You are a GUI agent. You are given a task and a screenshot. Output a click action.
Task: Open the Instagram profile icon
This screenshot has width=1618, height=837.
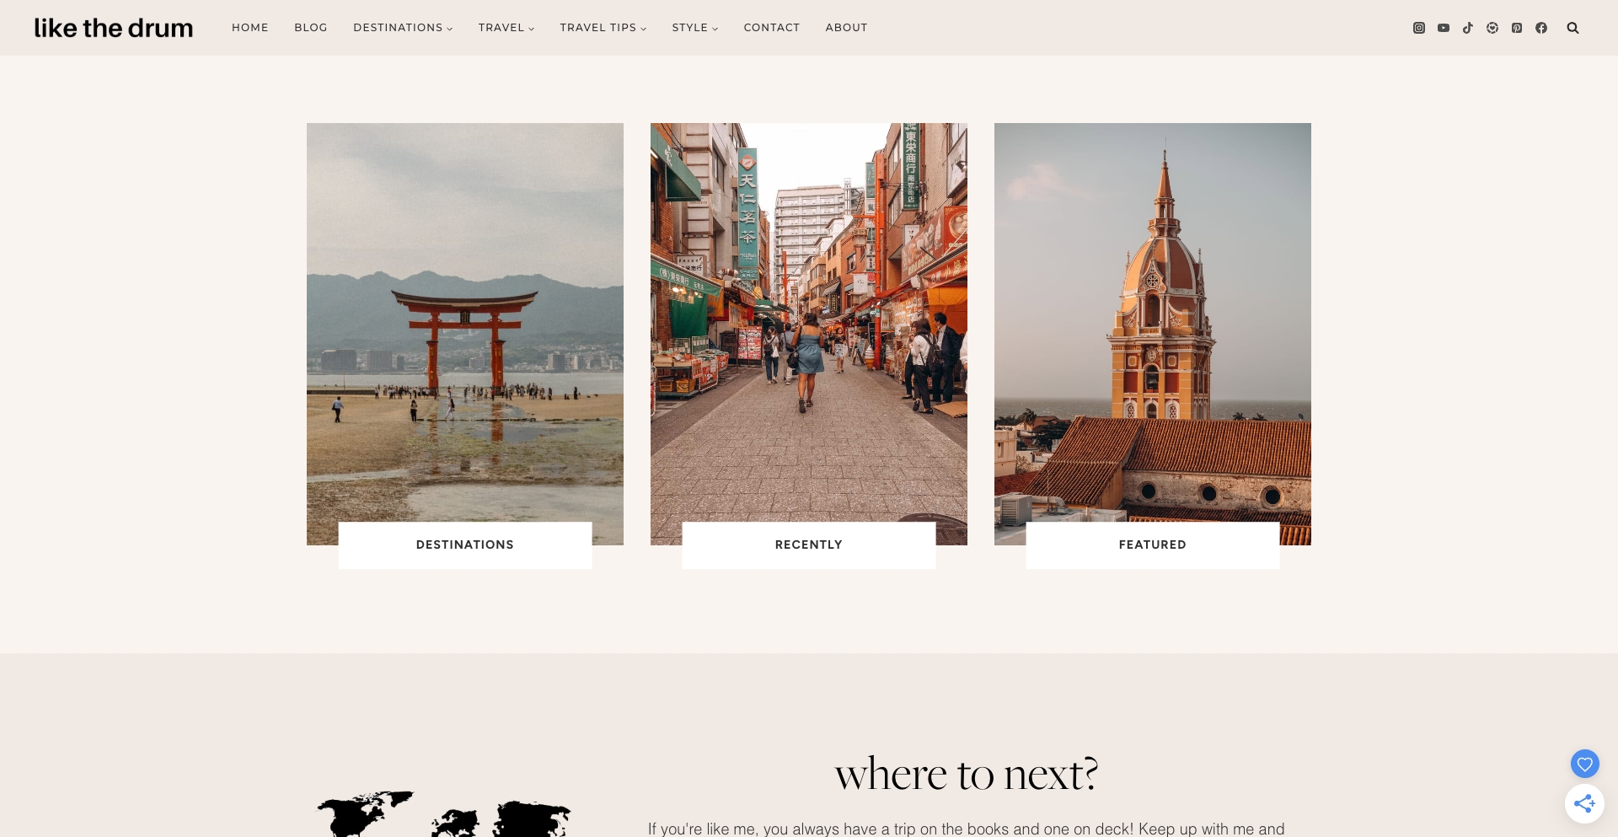click(x=1419, y=27)
